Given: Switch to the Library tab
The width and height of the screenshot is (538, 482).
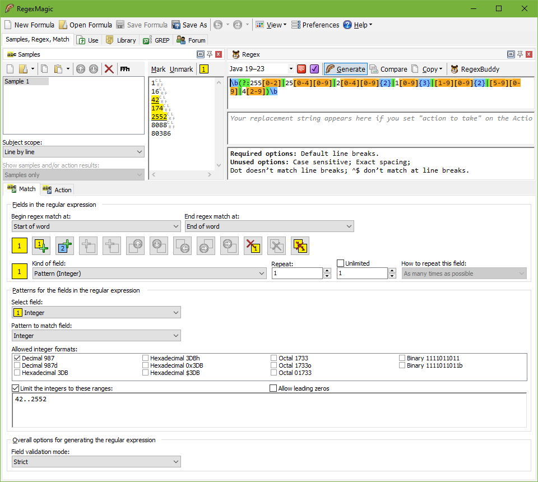Looking at the screenshot, I should point(121,40).
